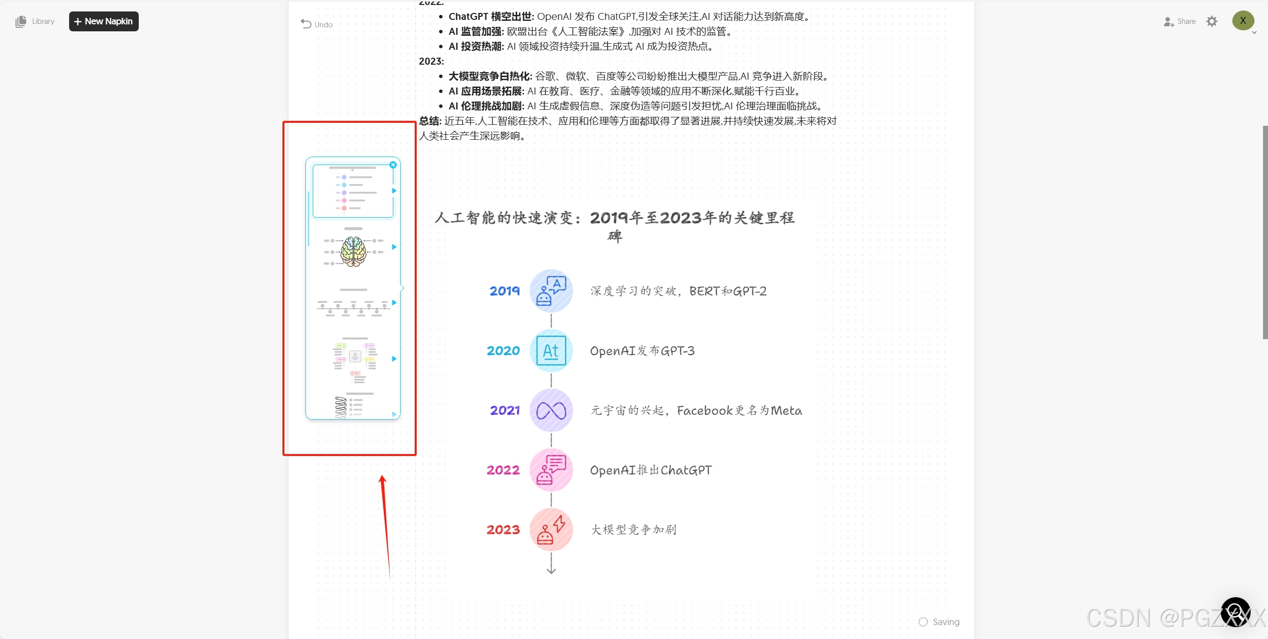Expand variations of horizontal timeline thumbnail
The width and height of the screenshot is (1268, 639).
(394, 302)
